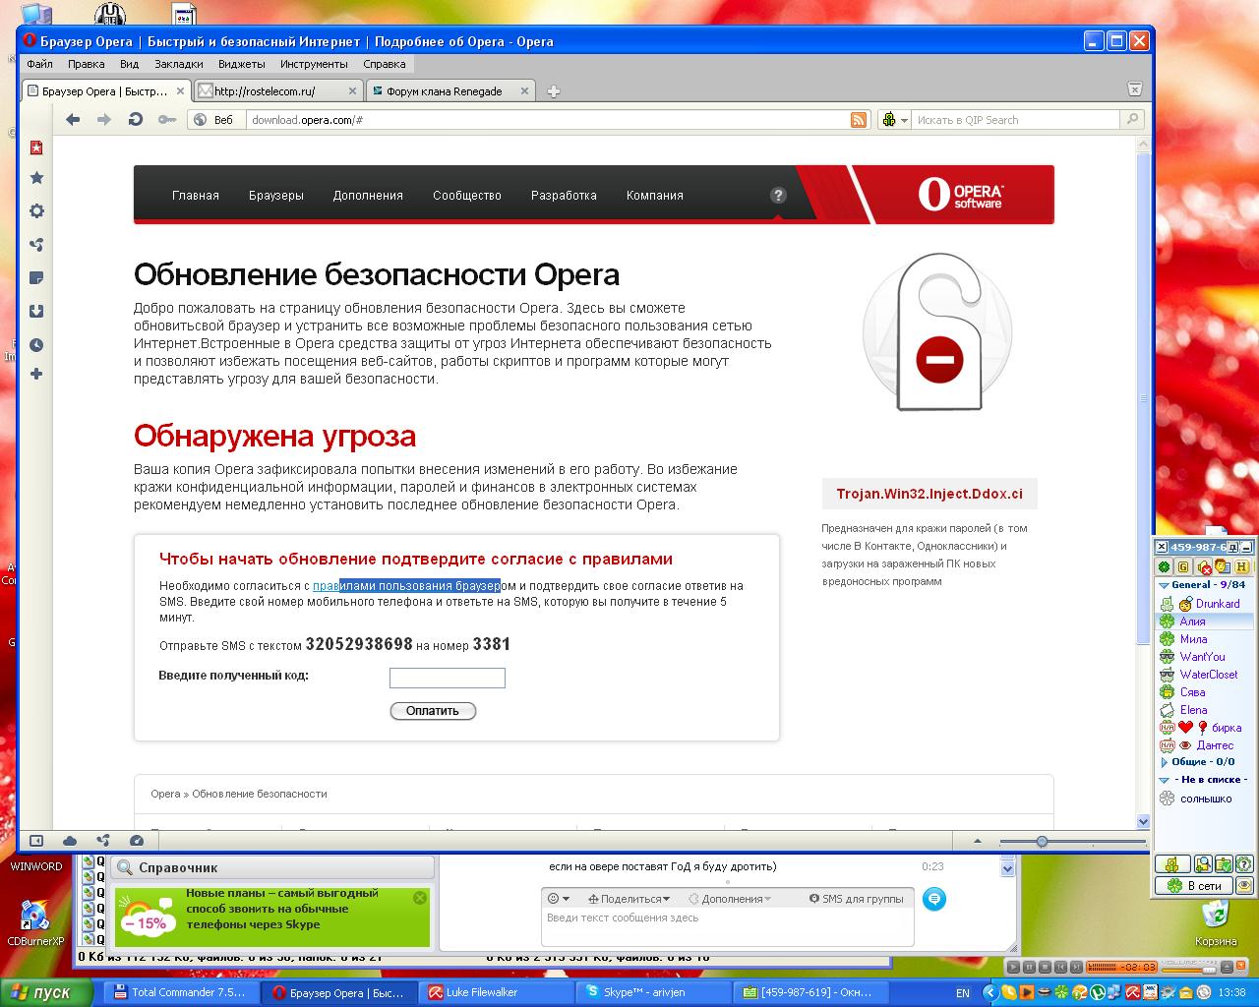Collapse the General group in QIP
This screenshot has width=1259, height=1007.
coord(1164,585)
